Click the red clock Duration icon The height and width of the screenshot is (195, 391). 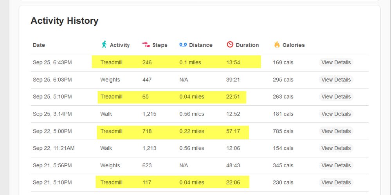click(230, 44)
